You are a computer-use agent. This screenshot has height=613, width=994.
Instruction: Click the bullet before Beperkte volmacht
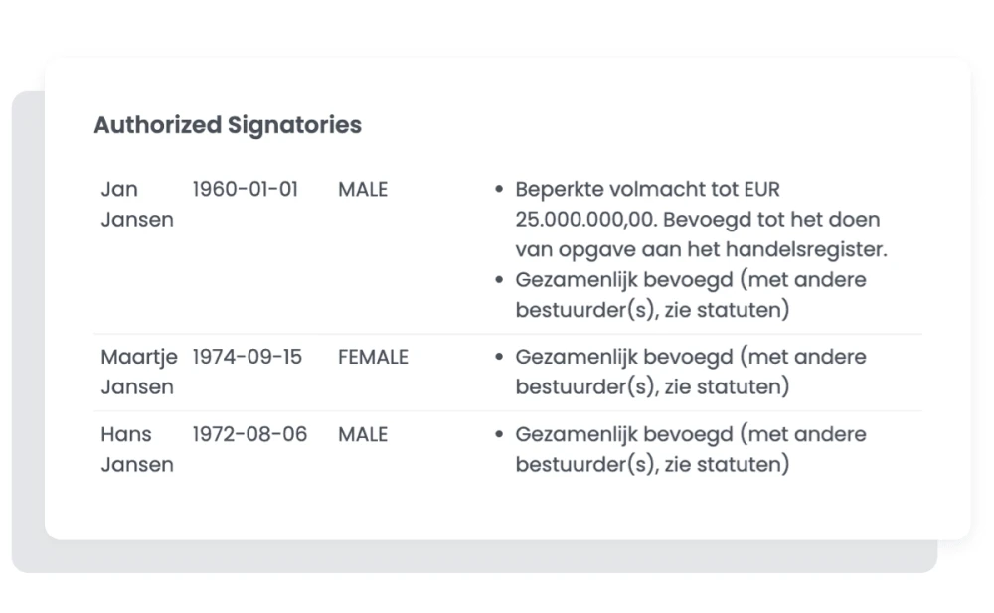coord(499,189)
